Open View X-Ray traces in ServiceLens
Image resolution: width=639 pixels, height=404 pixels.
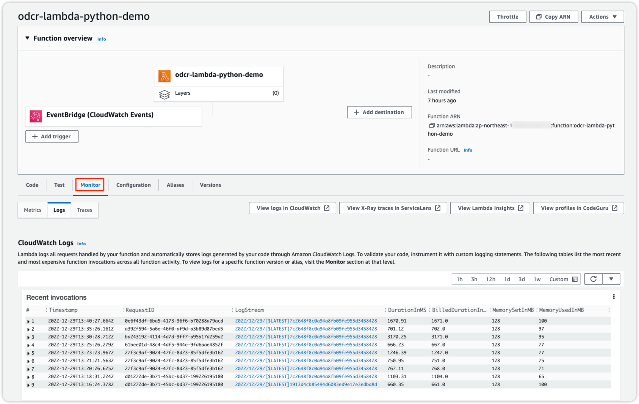tap(393, 208)
